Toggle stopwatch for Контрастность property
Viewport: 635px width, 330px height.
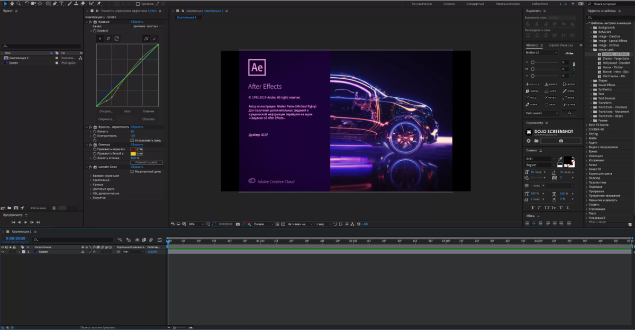coord(94,135)
